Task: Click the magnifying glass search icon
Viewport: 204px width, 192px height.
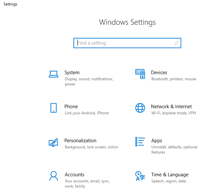Action: pyautogui.click(x=176, y=43)
